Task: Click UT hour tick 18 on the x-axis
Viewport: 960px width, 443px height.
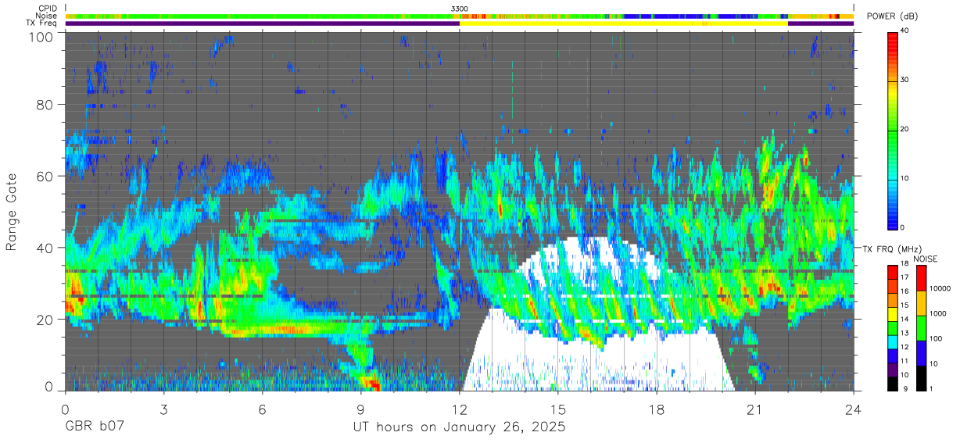Action: coord(657,409)
